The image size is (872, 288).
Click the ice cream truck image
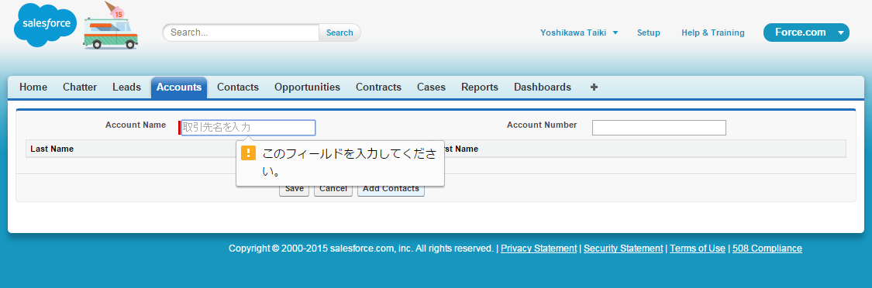click(110, 26)
